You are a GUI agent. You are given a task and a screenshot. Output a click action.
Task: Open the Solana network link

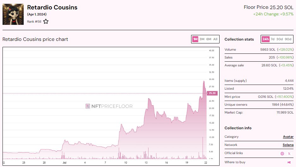pyautogui.click(x=288, y=145)
